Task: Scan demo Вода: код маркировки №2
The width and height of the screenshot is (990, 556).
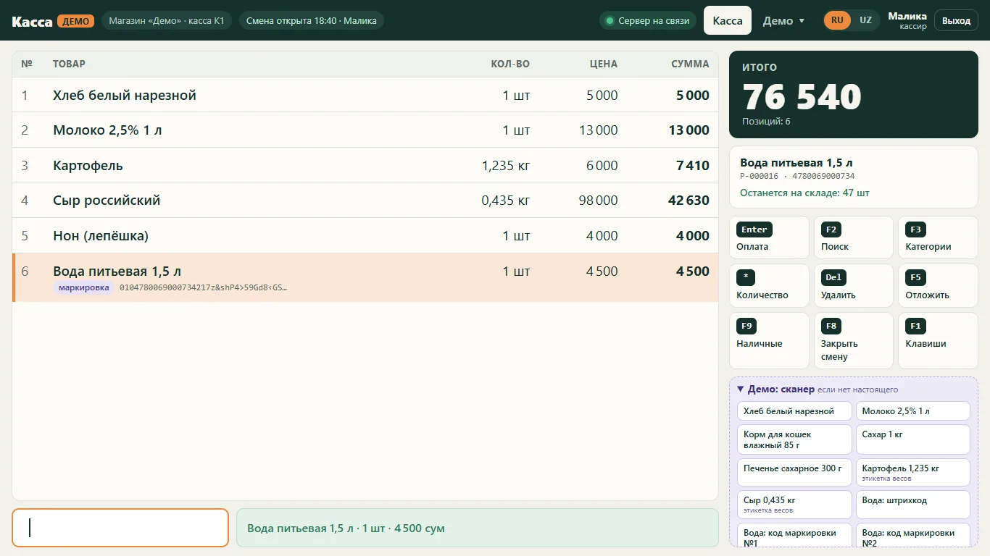Action: click(912, 536)
